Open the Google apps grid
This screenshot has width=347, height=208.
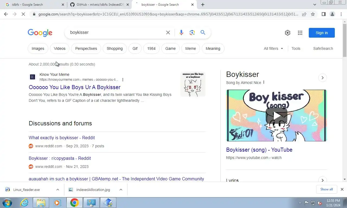click(300, 33)
